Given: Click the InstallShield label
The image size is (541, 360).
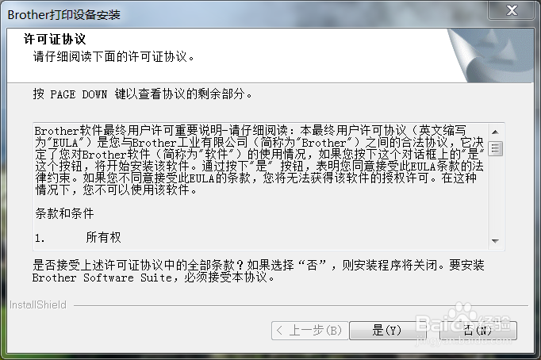Looking at the screenshot, I should pyautogui.click(x=38, y=304).
